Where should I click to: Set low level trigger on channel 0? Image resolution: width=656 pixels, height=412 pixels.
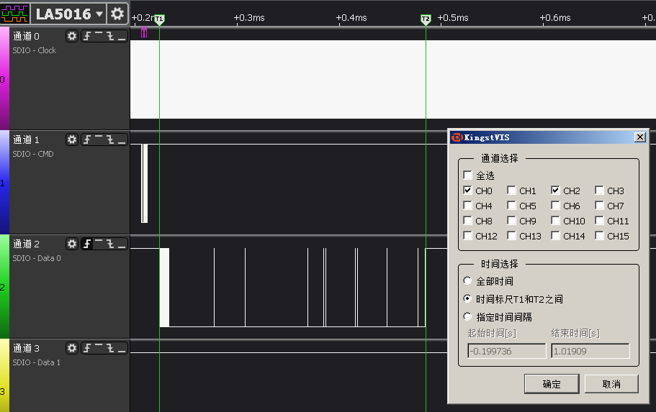point(122,37)
